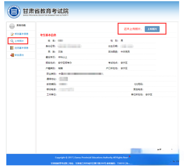Click the 政治面貌 value 中共党员
184x166 pixels.
125,52
